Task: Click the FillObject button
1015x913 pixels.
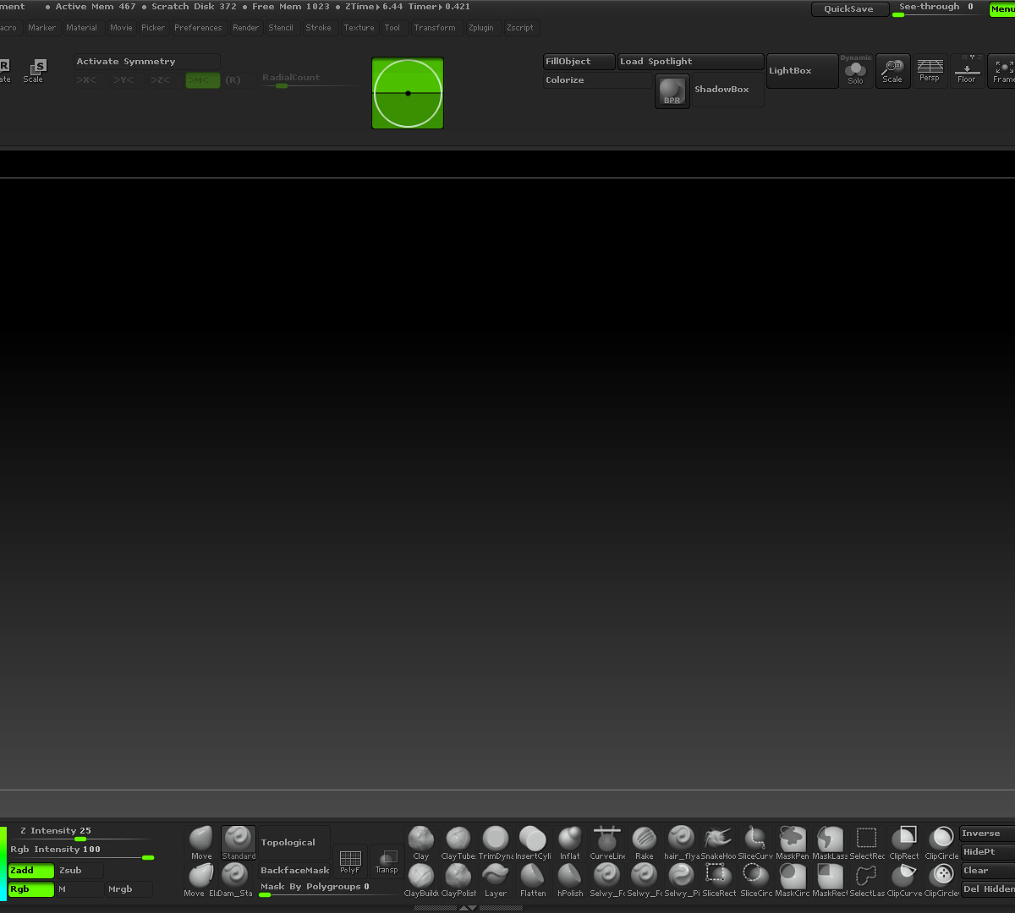Action: click(x=579, y=62)
